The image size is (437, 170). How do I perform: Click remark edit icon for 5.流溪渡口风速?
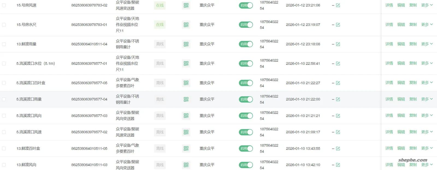pyautogui.click(x=338, y=132)
